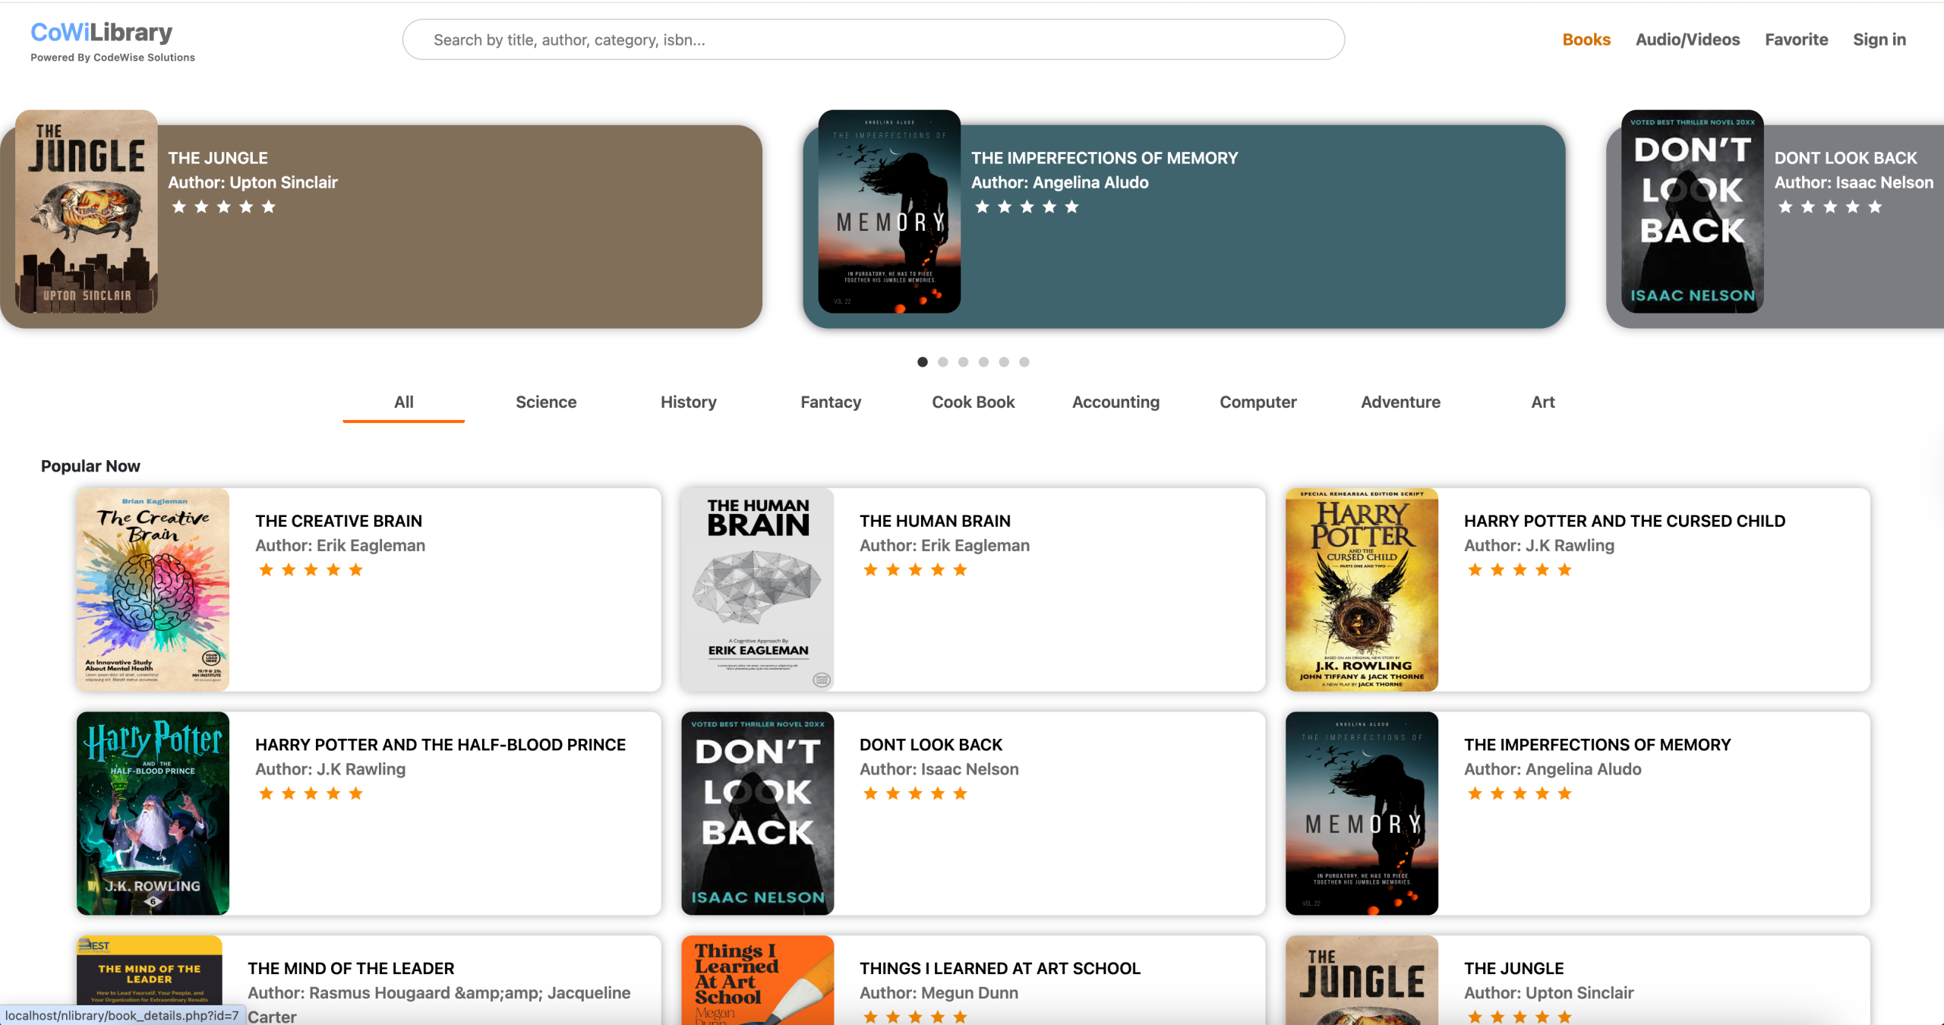Open the Memory cover in the carousel banner
Screen dimensions: 1944x1025
click(x=889, y=211)
